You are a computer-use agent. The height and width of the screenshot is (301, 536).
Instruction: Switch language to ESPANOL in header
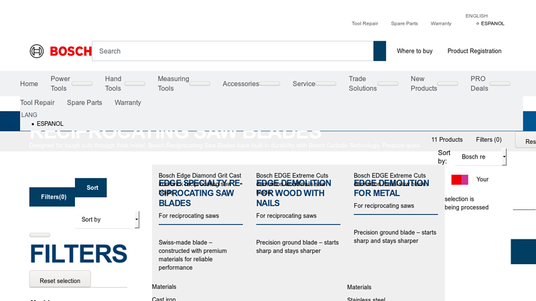pyautogui.click(x=492, y=23)
